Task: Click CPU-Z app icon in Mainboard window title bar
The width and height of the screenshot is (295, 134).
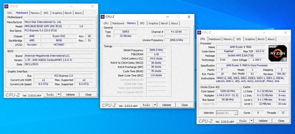Action: point(6,6)
